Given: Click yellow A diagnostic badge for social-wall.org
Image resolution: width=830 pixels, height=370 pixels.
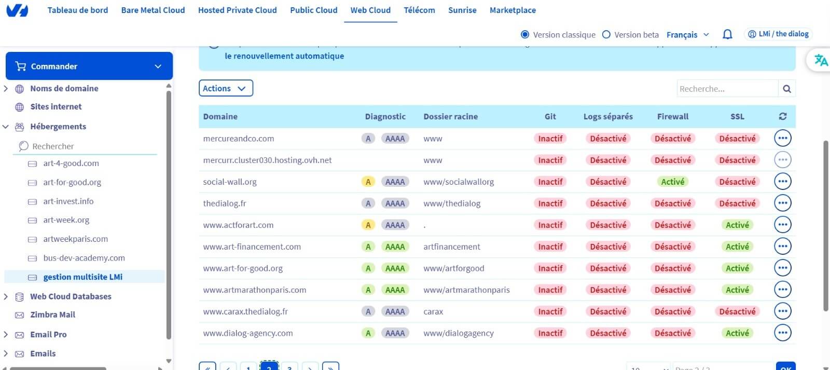Looking at the screenshot, I should click(368, 182).
